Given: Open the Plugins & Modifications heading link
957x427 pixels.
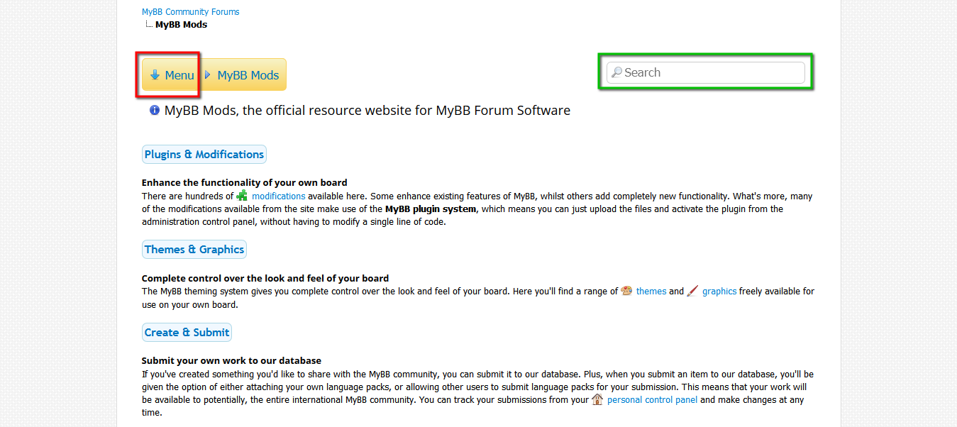Looking at the screenshot, I should pos(204,154).
